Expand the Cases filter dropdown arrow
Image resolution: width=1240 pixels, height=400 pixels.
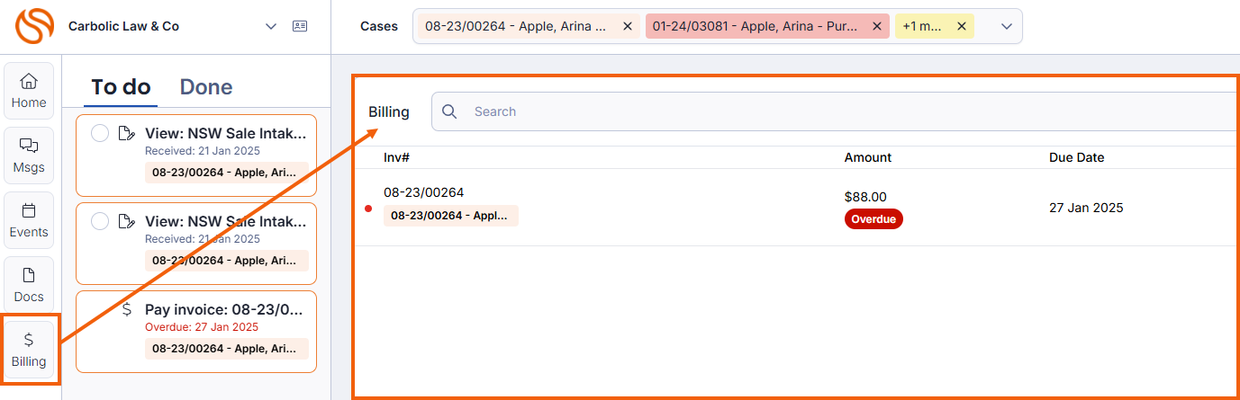(x=1007, y=27)
